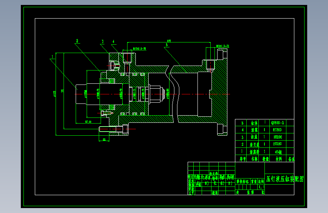Click the left port thread label M18x1.5-7H
This screenshot has height=213, width=328.
coord(140,49)
